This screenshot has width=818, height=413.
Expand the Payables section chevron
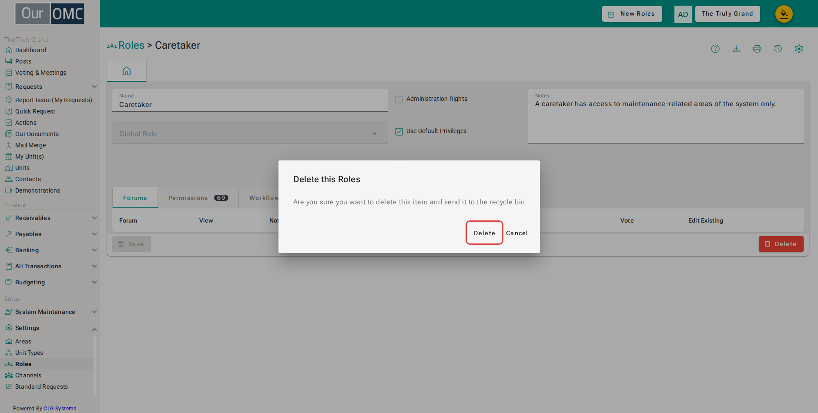tap(94, 234)
